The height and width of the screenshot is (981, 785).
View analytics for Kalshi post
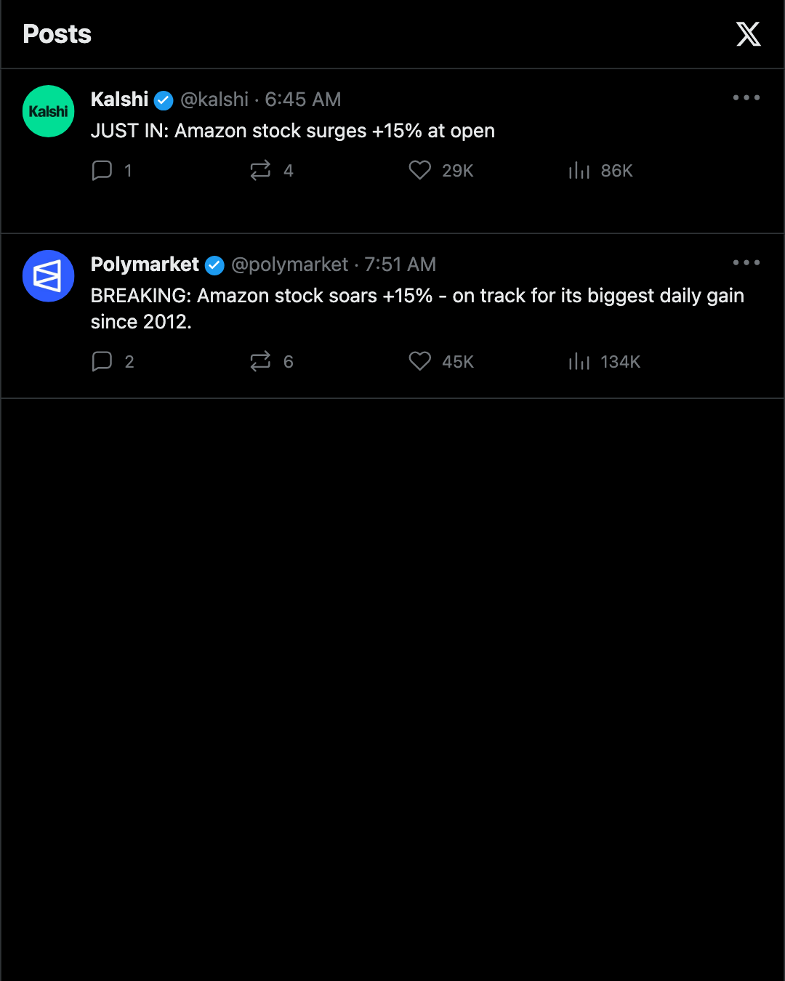[x=579, y=170]
